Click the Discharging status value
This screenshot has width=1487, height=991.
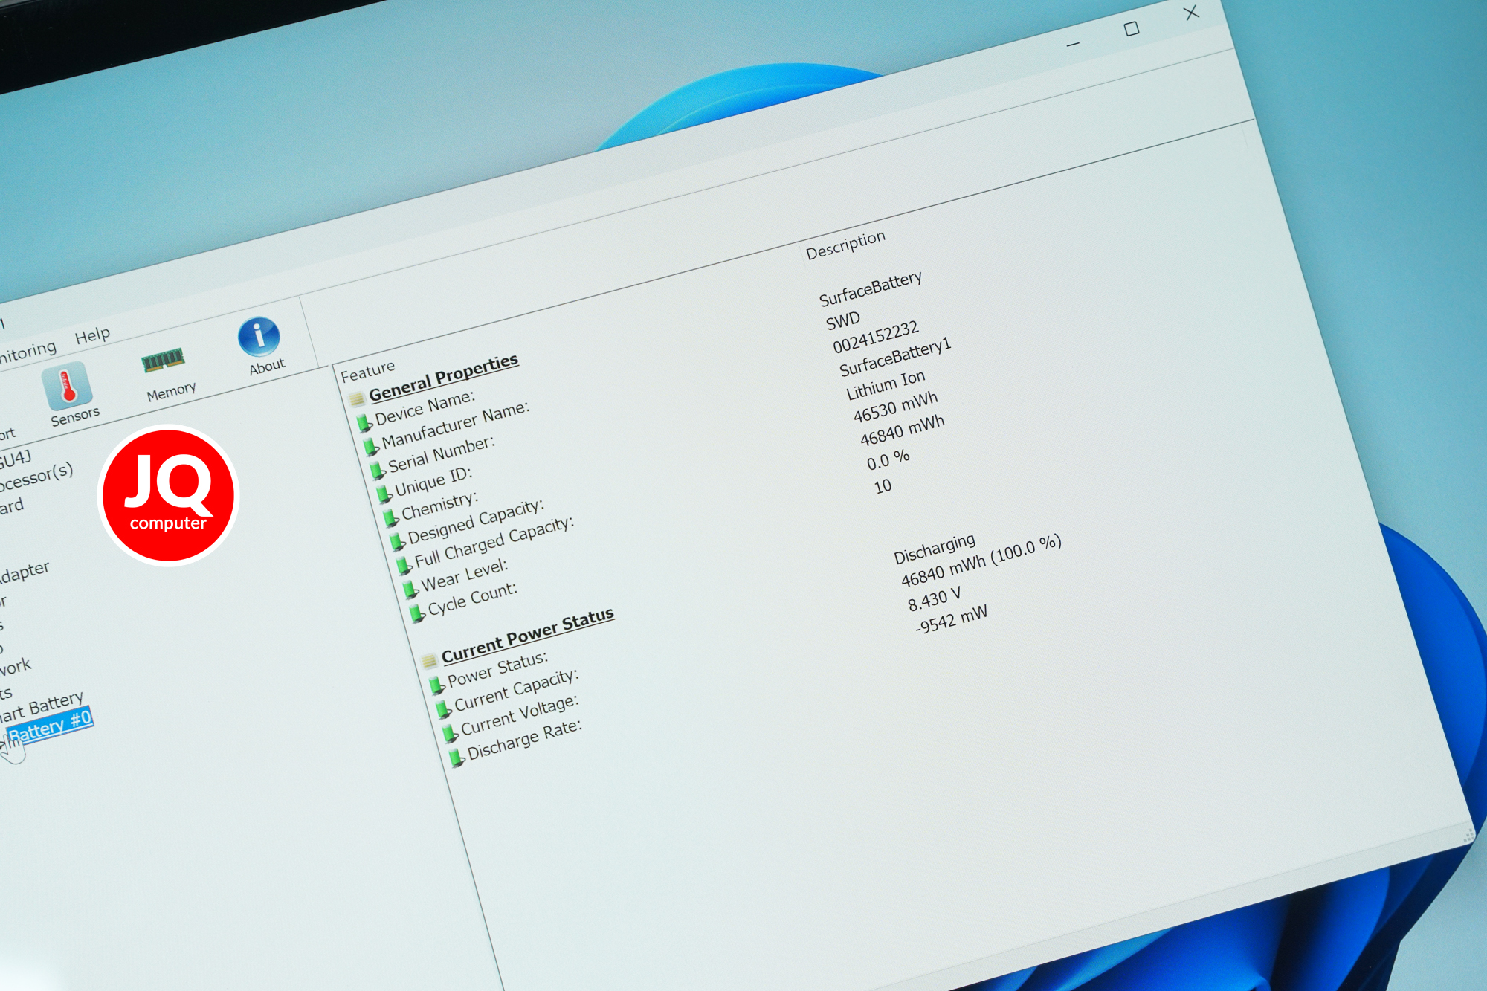pos(934,549)
